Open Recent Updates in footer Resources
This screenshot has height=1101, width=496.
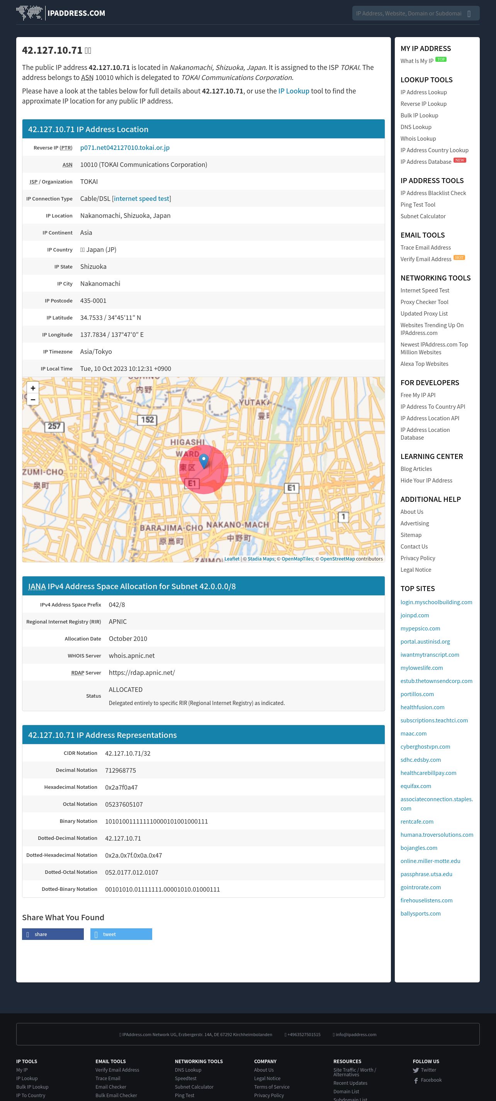[x=350, y=1083]
